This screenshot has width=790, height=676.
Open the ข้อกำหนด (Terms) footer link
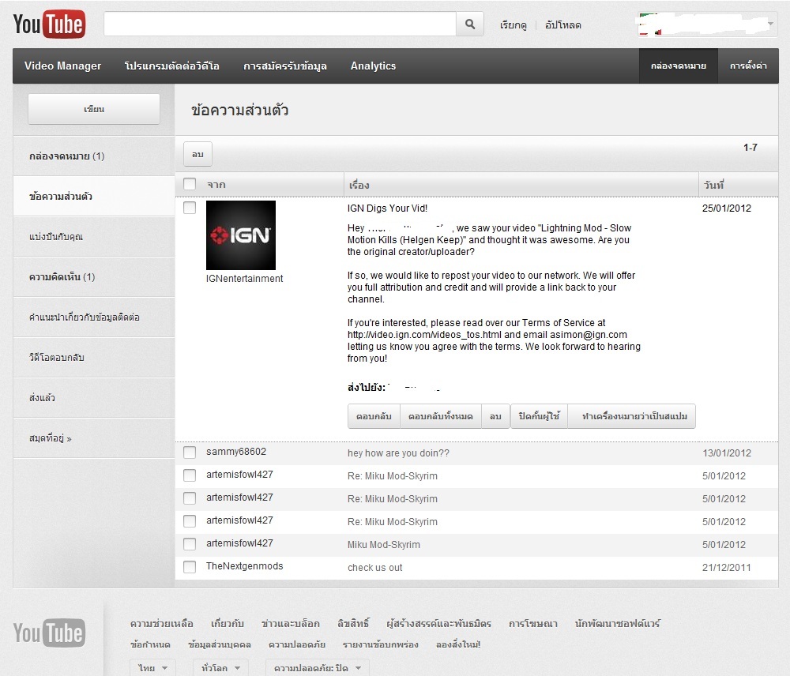coord(150,644)
